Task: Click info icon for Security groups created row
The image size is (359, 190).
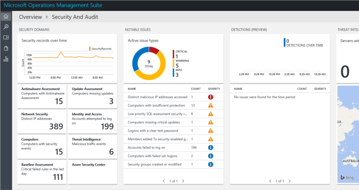Action: pos(210,164)
